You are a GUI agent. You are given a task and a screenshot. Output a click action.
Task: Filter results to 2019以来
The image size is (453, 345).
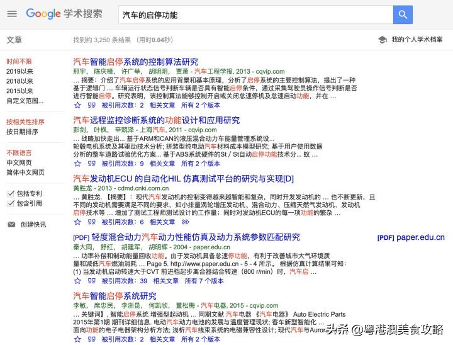tap(20, 71)
